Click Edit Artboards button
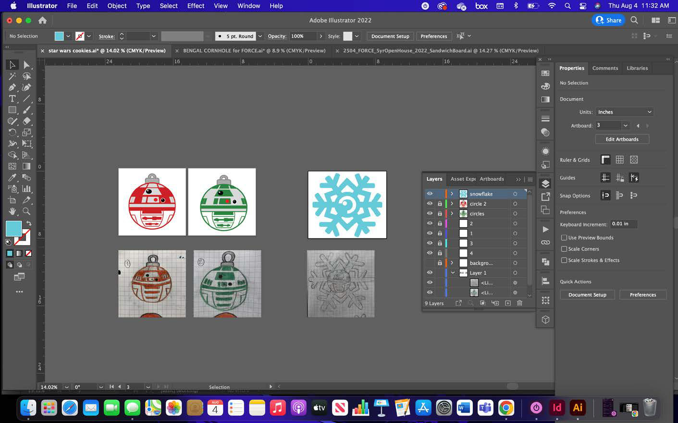Image resolution: width=678 pixels, height=423 pixels. click(622, 139)
